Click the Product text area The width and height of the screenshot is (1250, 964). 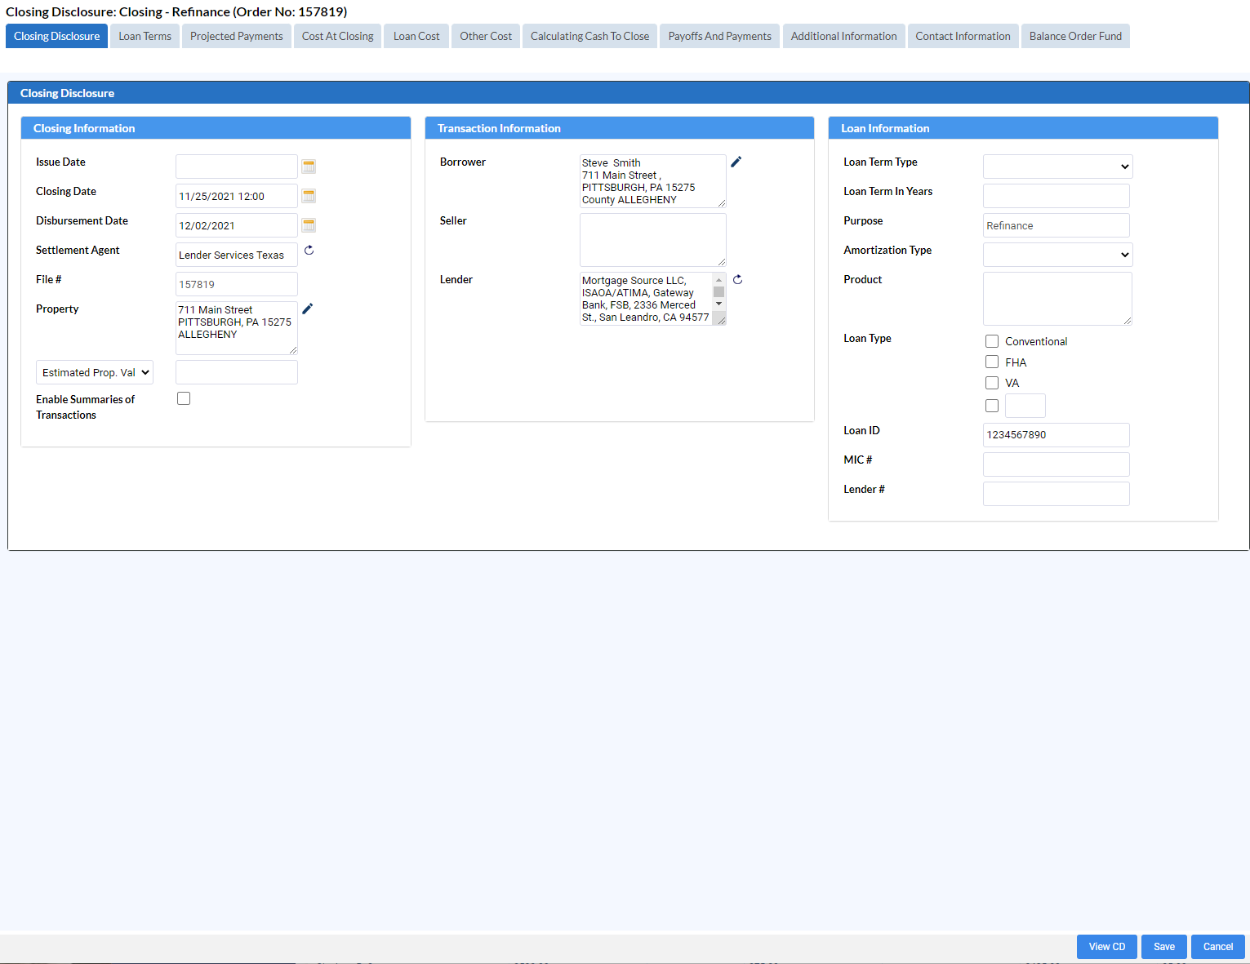point(1057,299)
